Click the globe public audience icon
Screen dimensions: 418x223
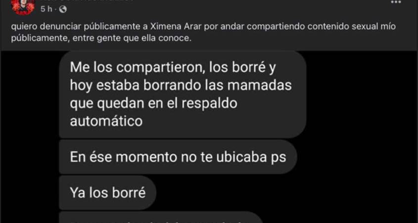pyautogui.click(x=63, y=9)
